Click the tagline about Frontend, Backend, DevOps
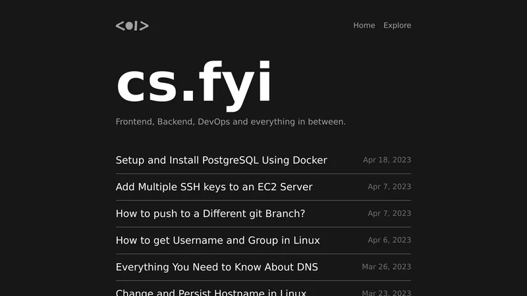The width and height of the screenshot is (527, 296). (231, 122)
